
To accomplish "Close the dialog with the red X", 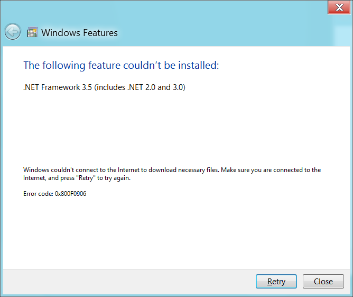I will pos(337,7).
